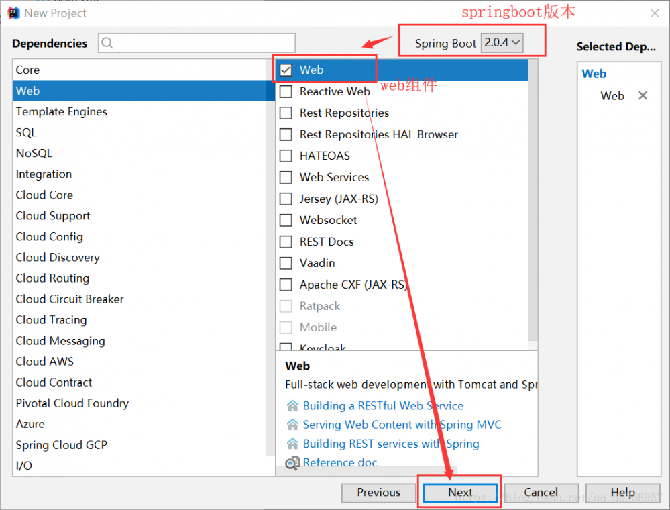670x510 pixels.
Task: Focus the Dependencies search field
Action: (197, 43)
